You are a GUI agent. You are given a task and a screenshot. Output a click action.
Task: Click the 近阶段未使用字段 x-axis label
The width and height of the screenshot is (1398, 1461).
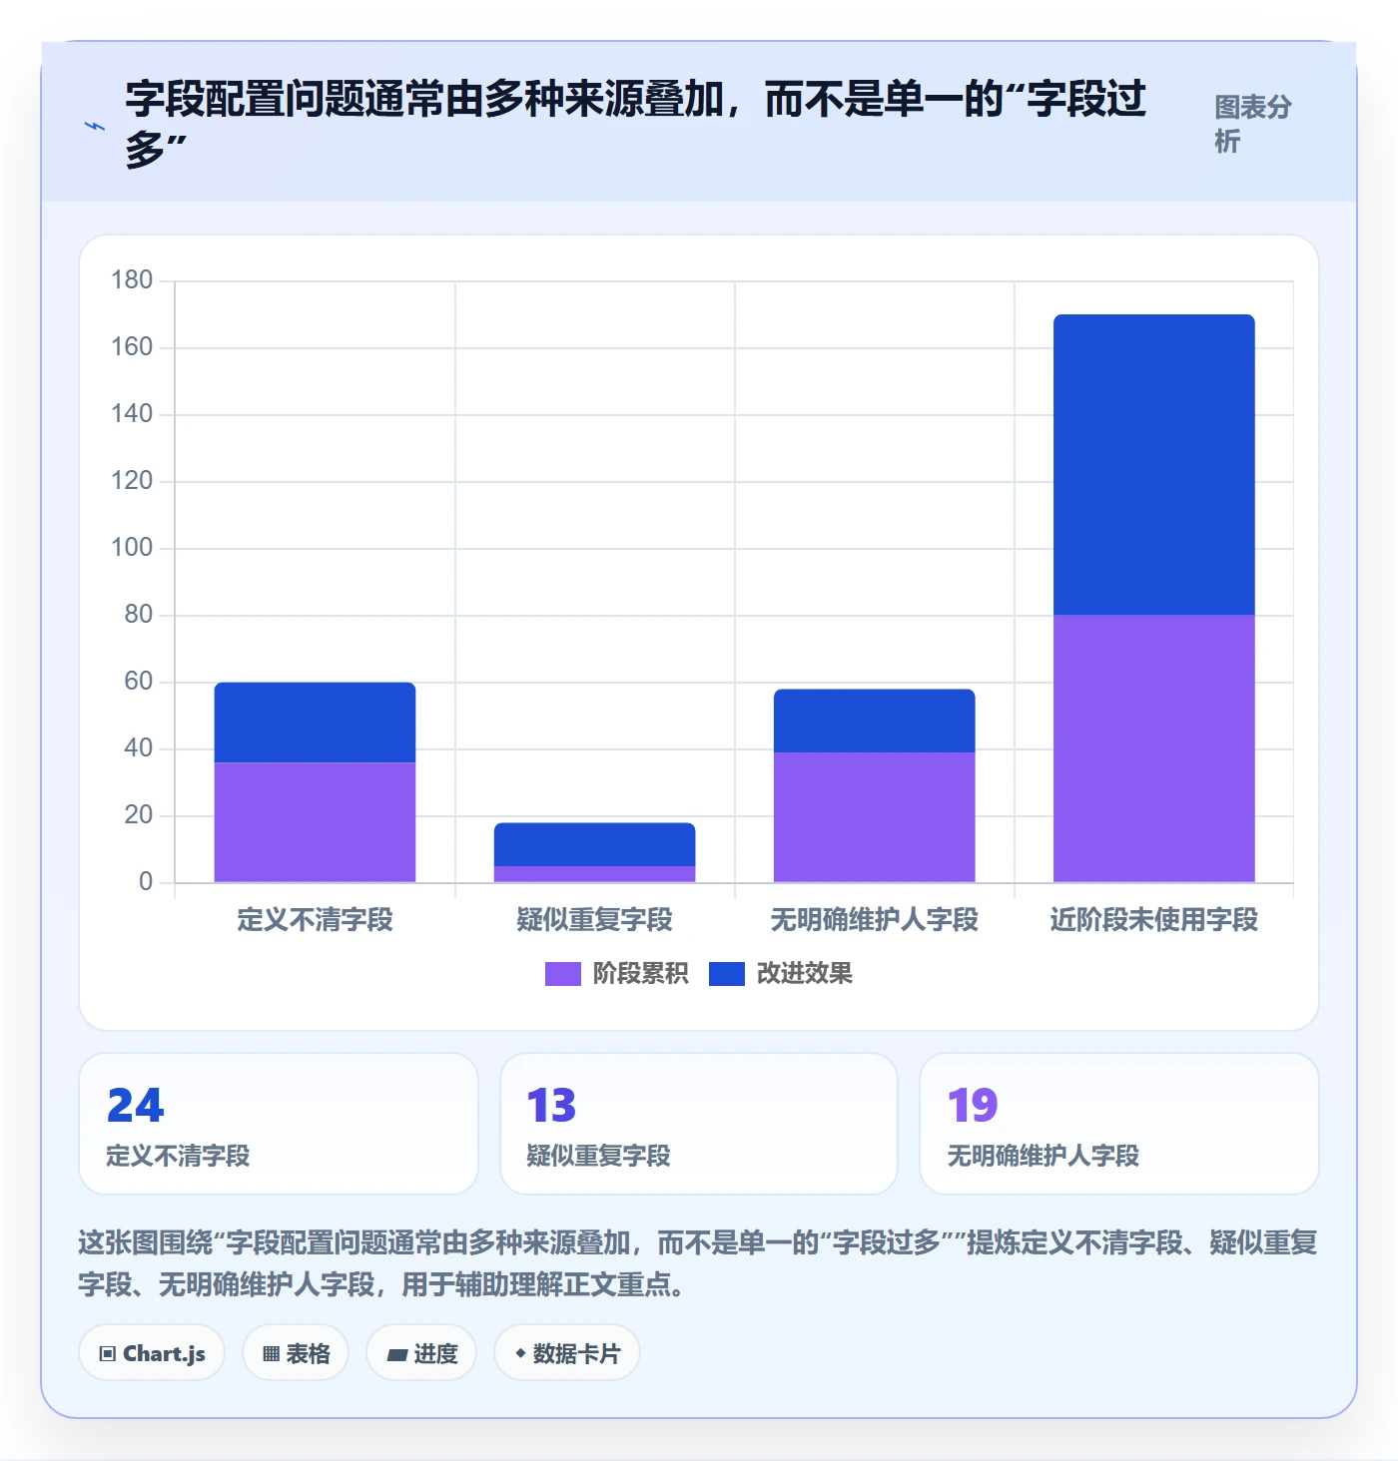(x=1154, y=920)
